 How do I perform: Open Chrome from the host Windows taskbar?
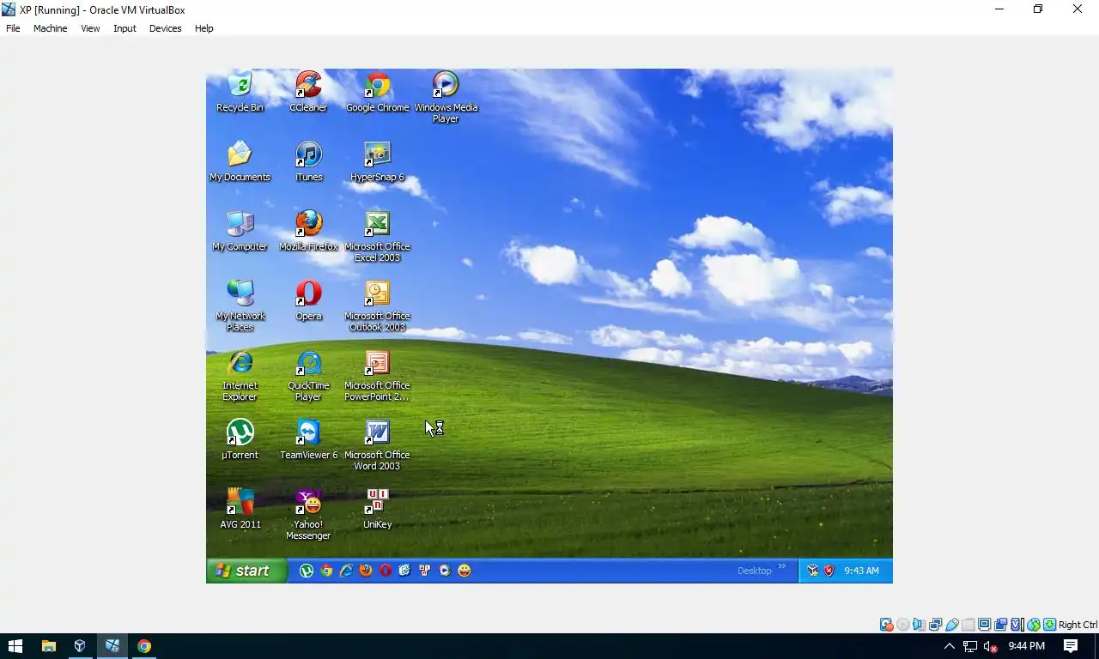144,646
